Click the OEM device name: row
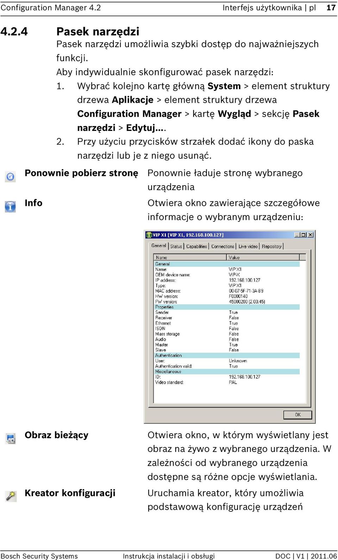 (227, 275)
